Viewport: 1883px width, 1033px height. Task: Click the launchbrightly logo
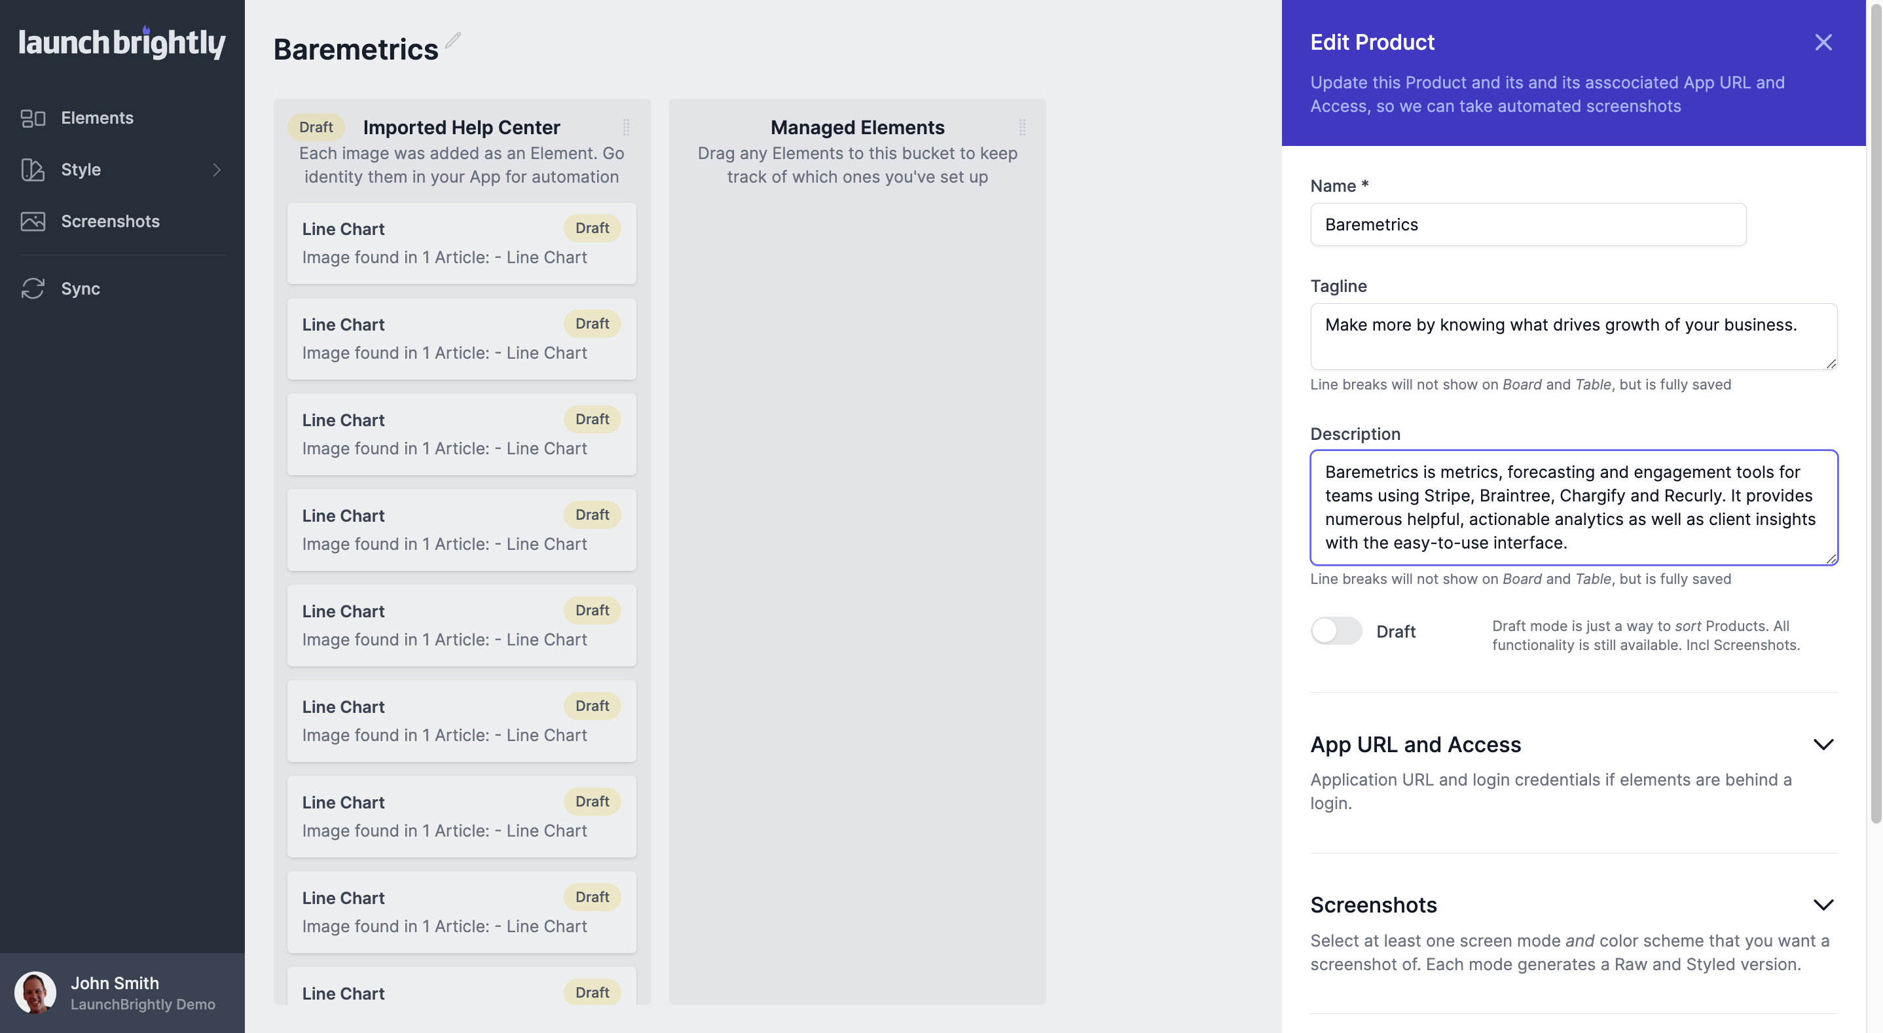click(122, 43)
